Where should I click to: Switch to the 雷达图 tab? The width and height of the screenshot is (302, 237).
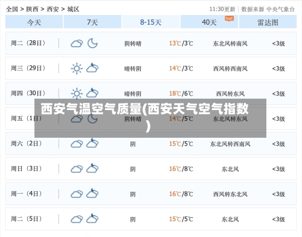pyautogui.click(x=268, y=22)
